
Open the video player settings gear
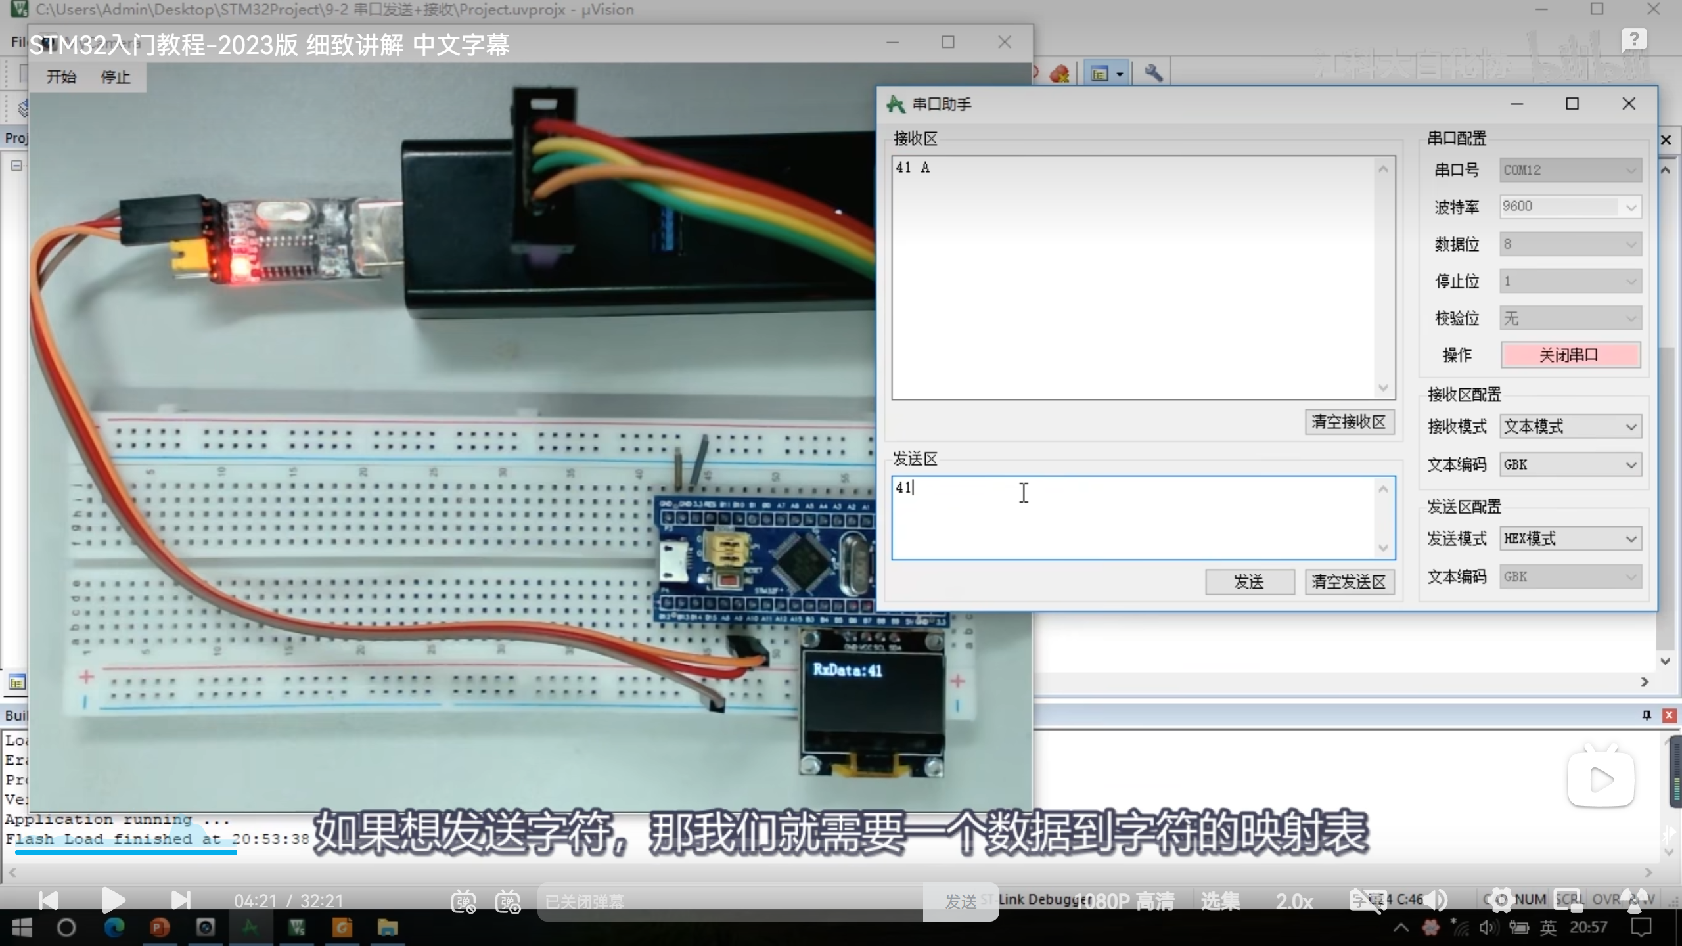1501,901
